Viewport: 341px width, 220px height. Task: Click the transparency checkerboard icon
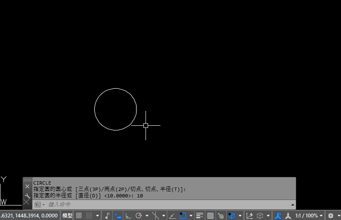210,216
